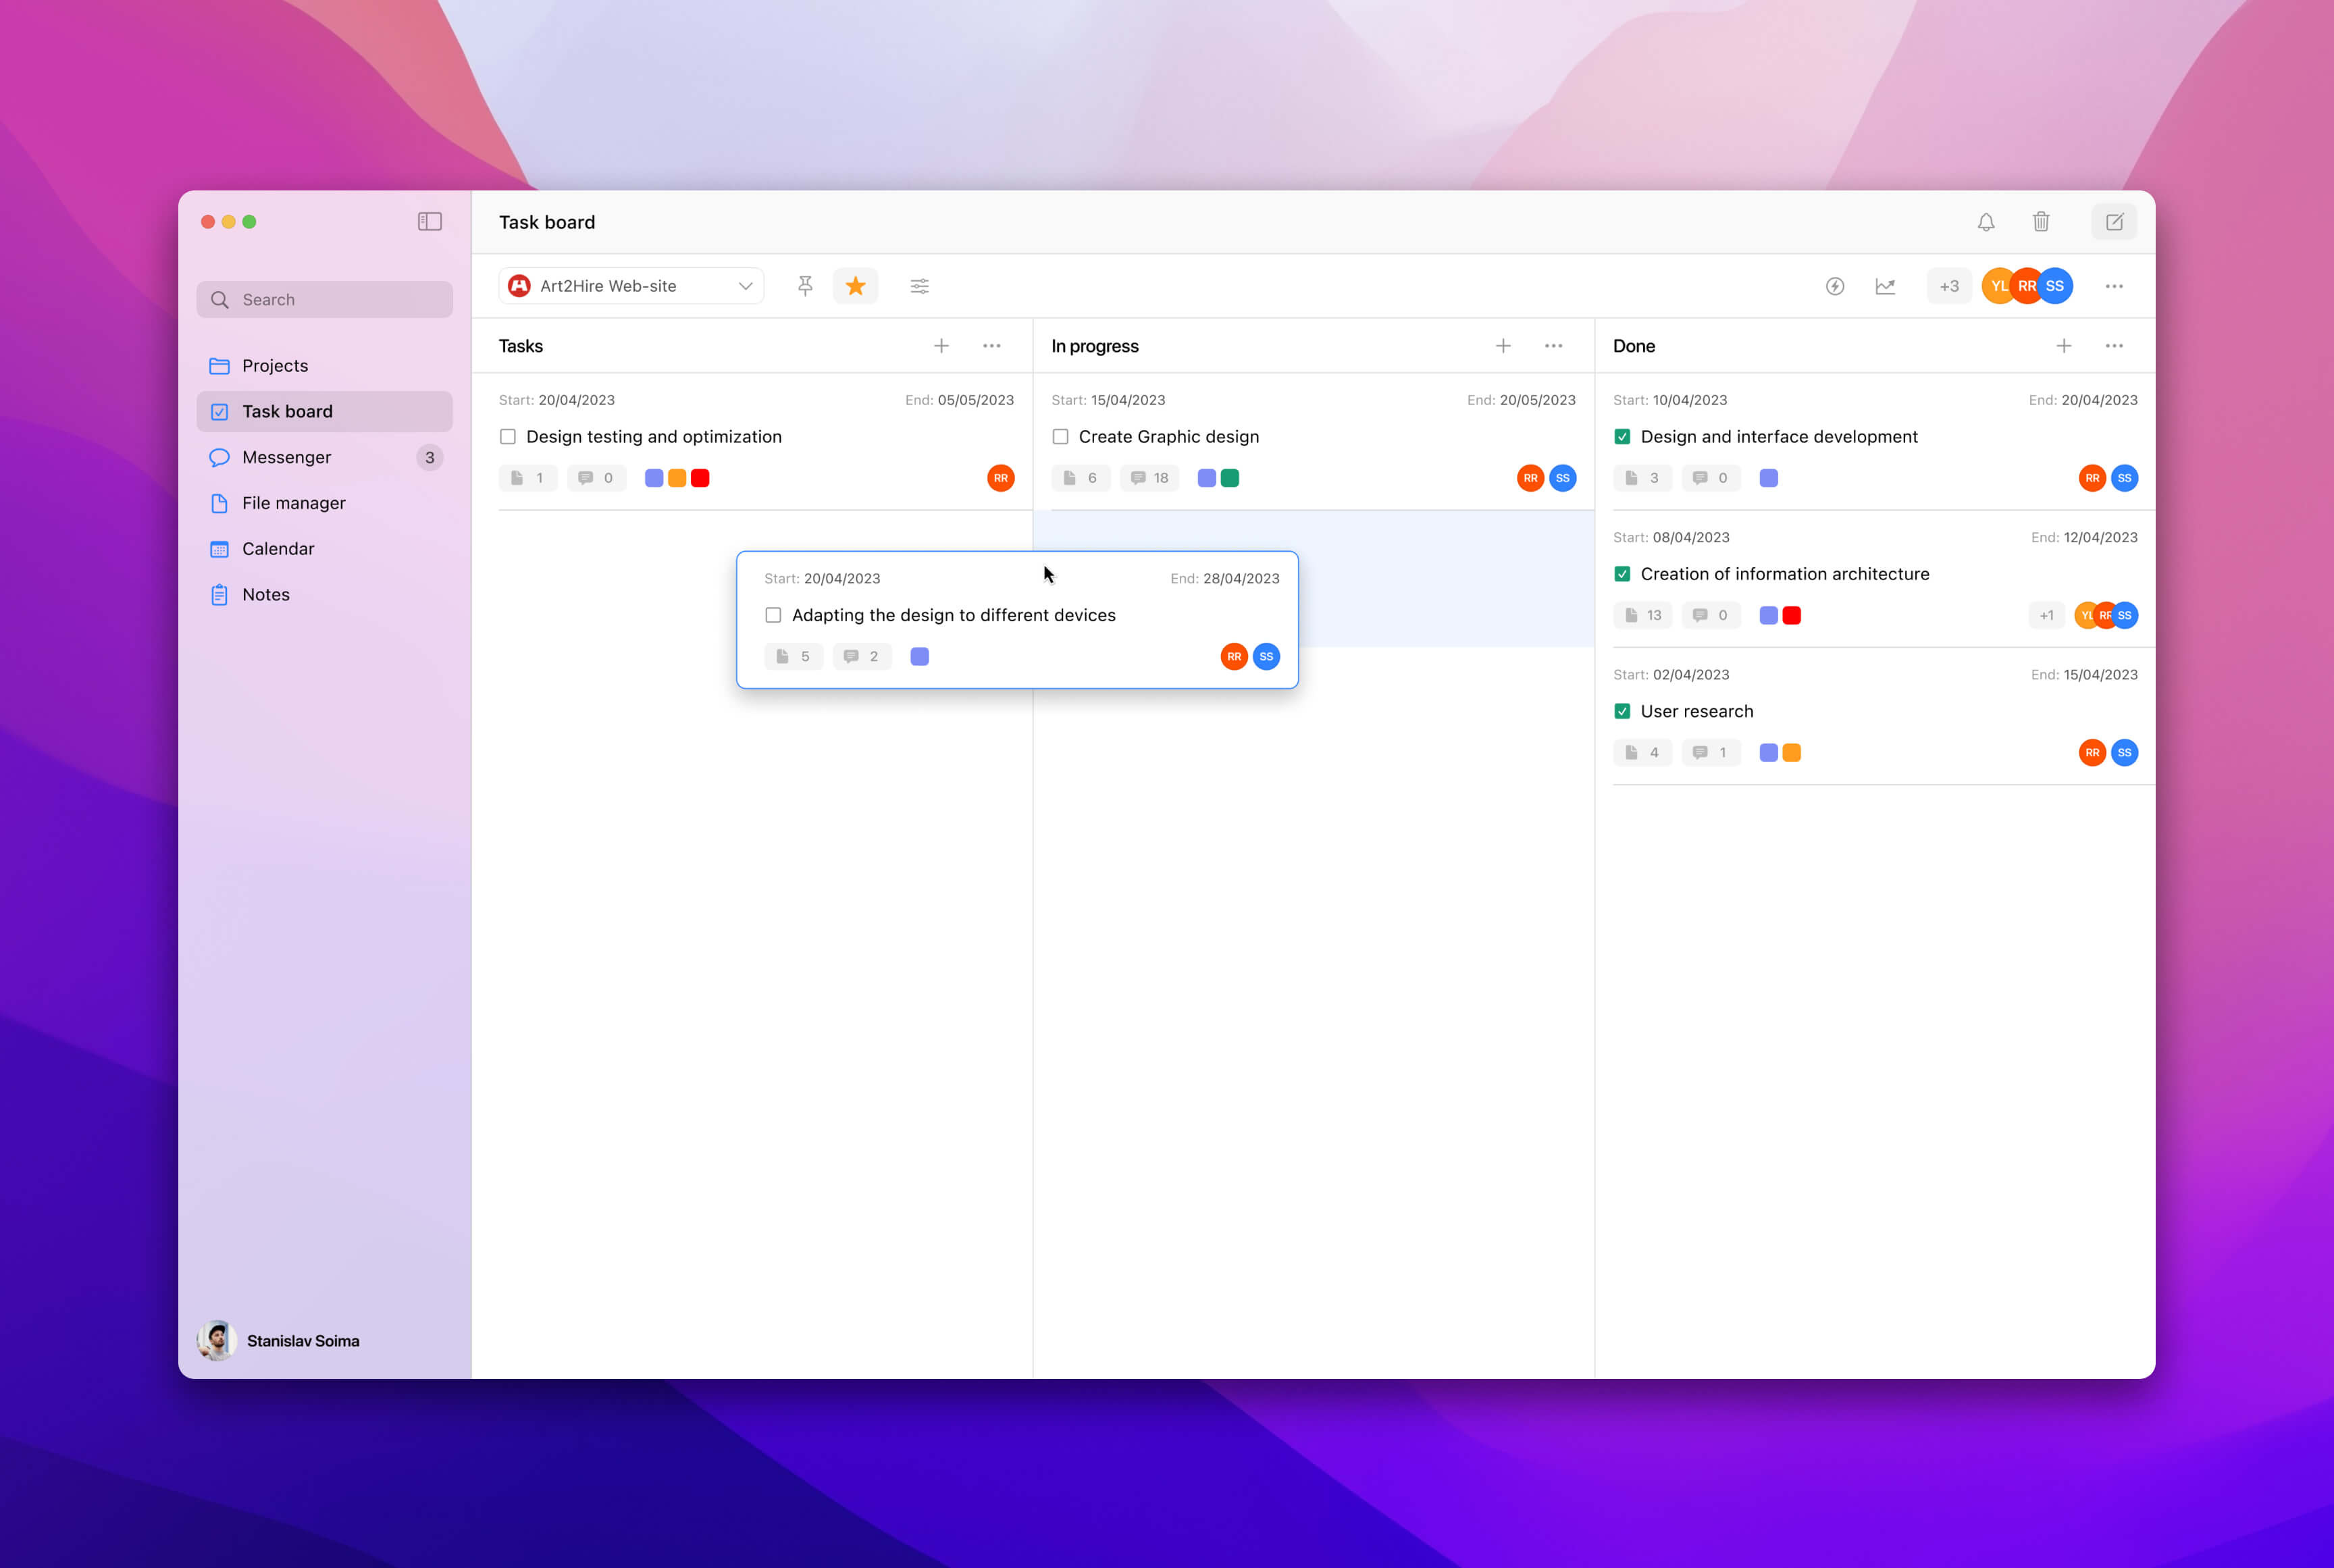Open the new task compose icon
Viewport: 2334px width, 1568px height.
tap(2114, 221)
